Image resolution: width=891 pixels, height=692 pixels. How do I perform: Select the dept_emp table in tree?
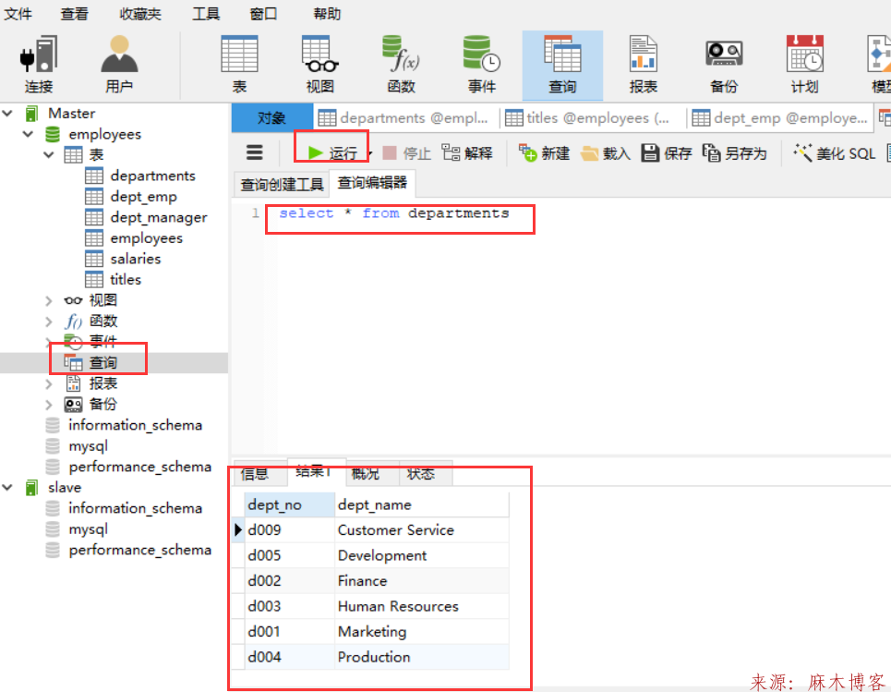(x=144, y=197)
